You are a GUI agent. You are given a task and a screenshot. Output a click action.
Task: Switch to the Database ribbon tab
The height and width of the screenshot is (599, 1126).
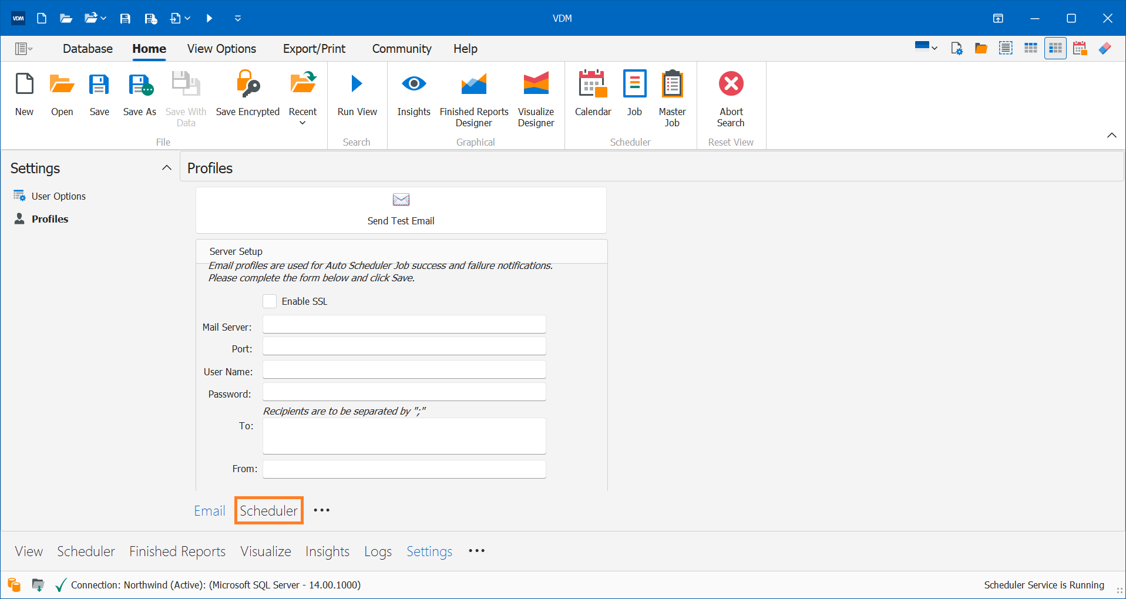pyautogui.click(x=88, y=49)
